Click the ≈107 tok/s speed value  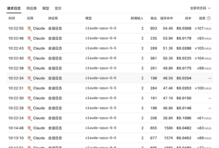point(203,28)
